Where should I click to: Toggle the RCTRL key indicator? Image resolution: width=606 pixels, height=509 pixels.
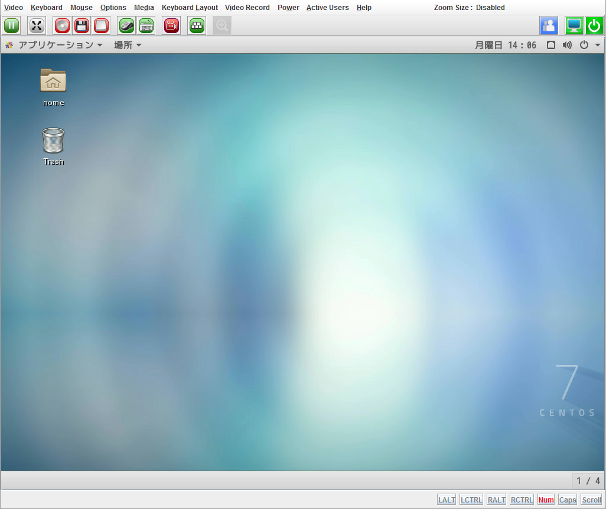pyautogui.click(x=522, y=500)
